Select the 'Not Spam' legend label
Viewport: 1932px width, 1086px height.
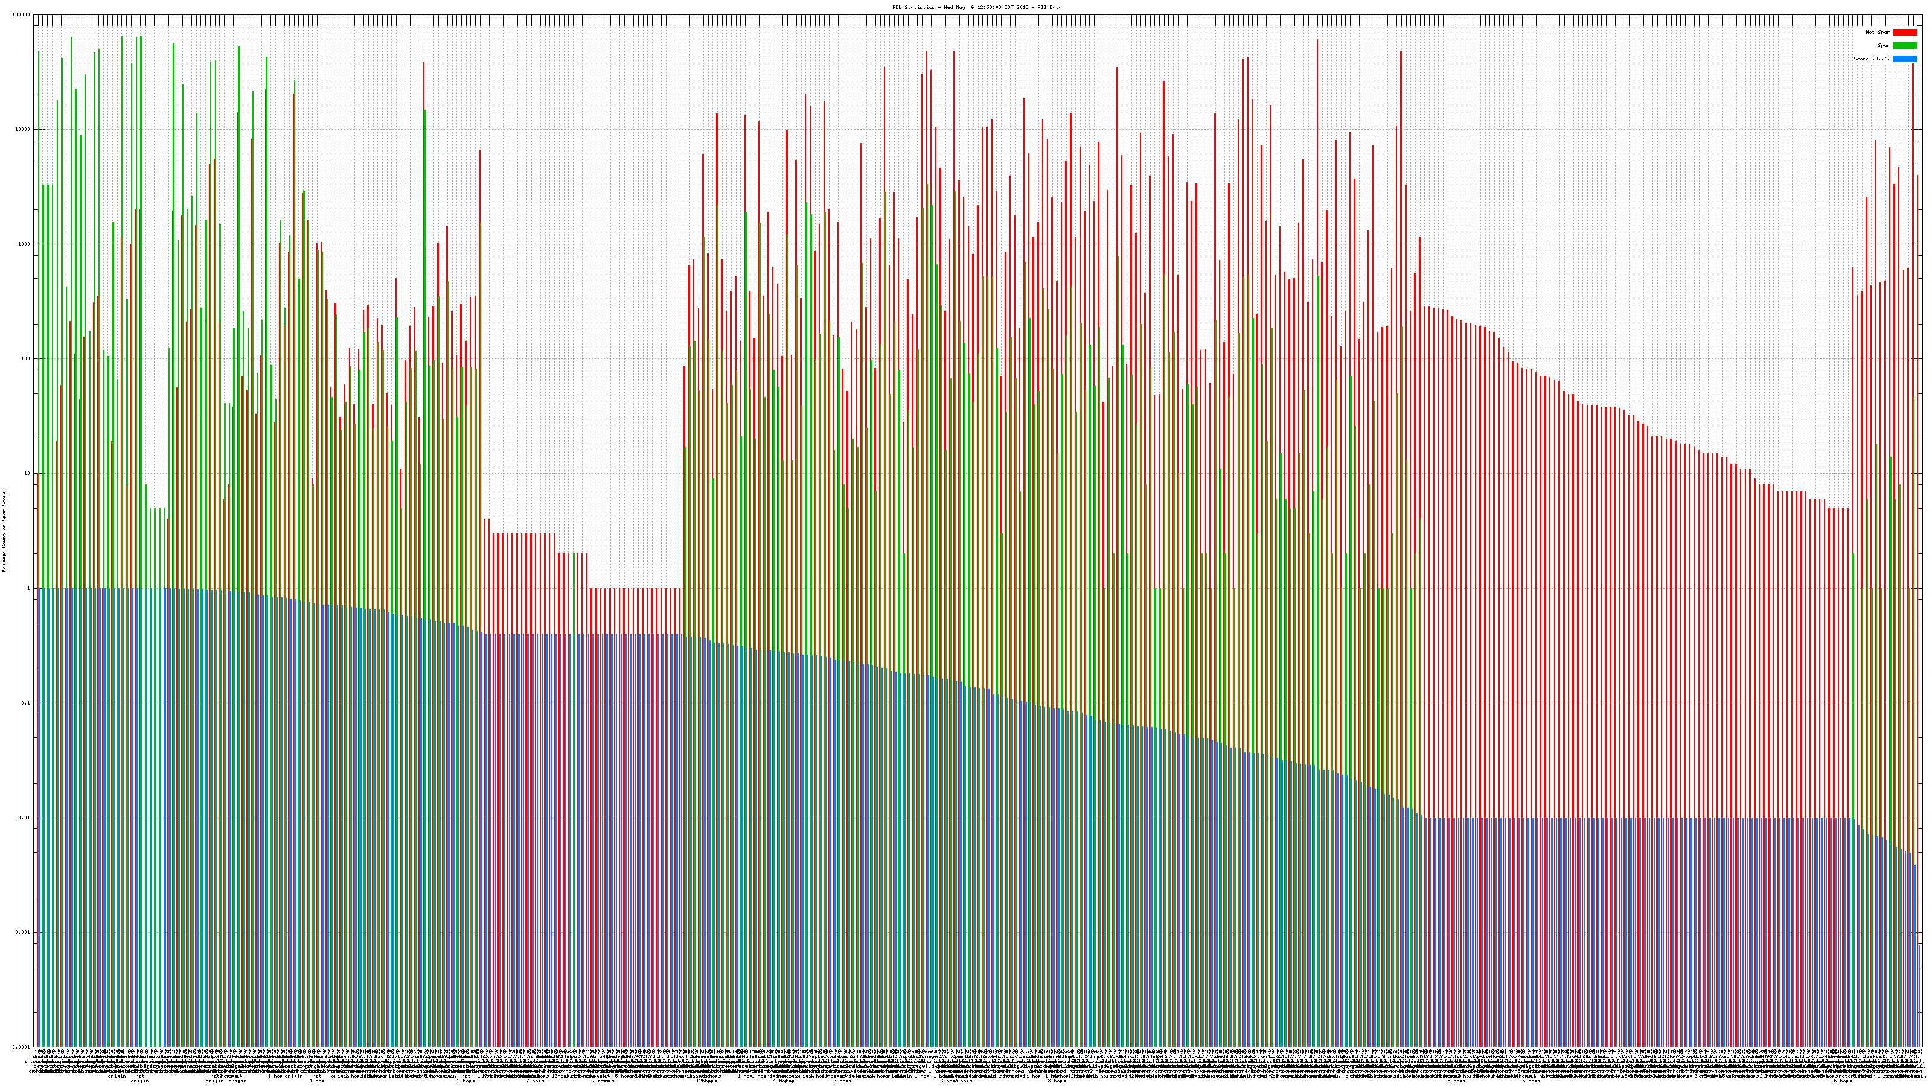1878,32
